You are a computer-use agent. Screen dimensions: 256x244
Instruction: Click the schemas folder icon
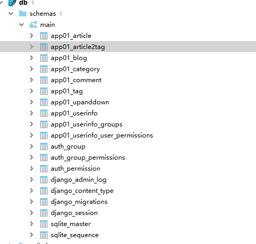pos(23,14)
